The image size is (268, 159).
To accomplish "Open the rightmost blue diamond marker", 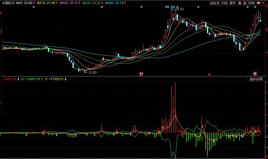I will [255, 7].
